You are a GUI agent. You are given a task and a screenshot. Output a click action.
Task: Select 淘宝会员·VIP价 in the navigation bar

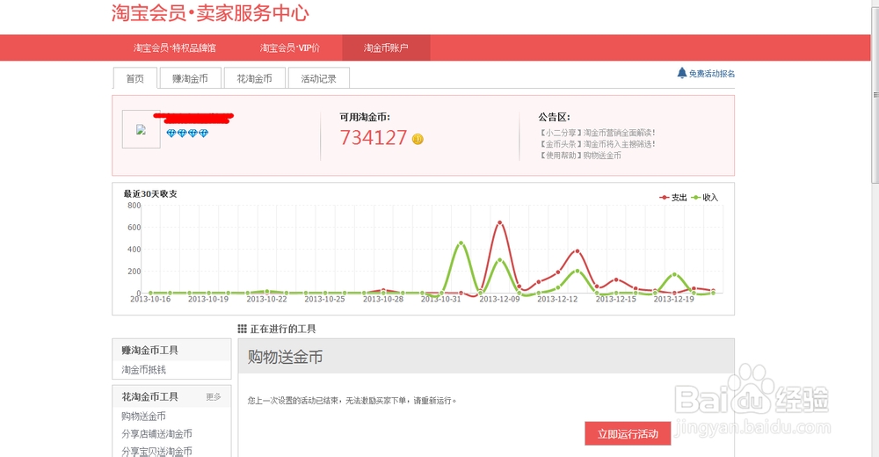tap(289, 48)
